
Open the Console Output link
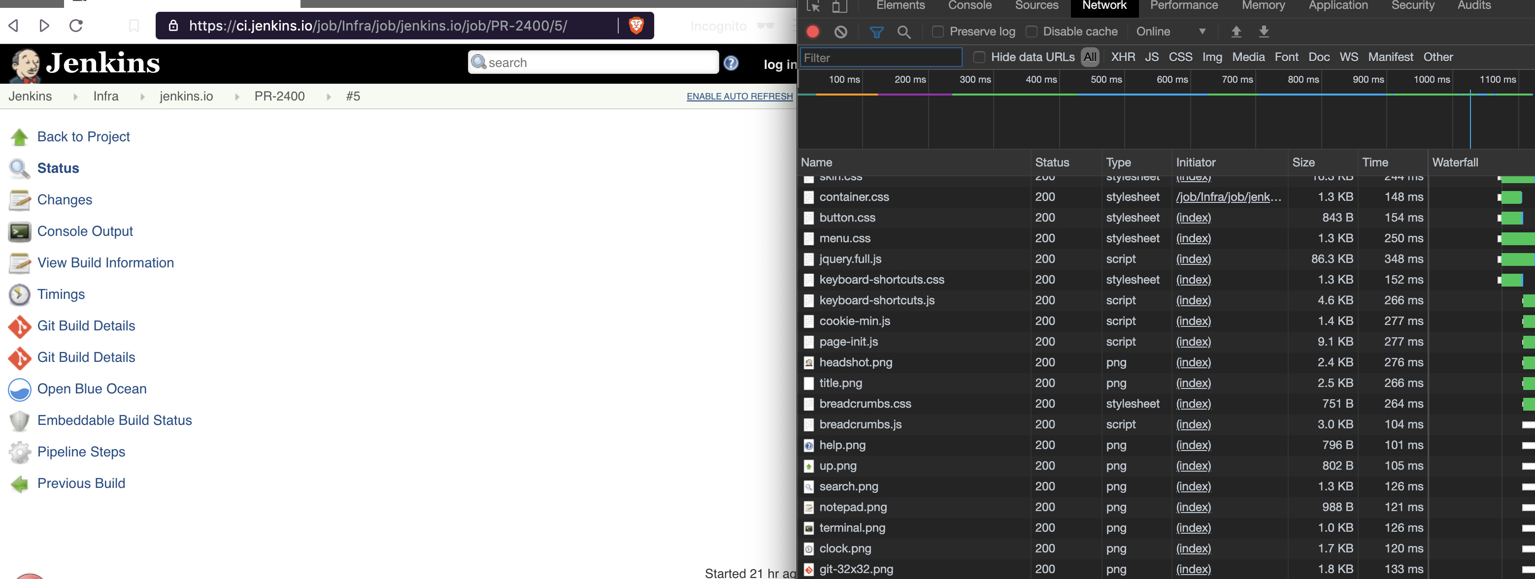coord(85,232)
